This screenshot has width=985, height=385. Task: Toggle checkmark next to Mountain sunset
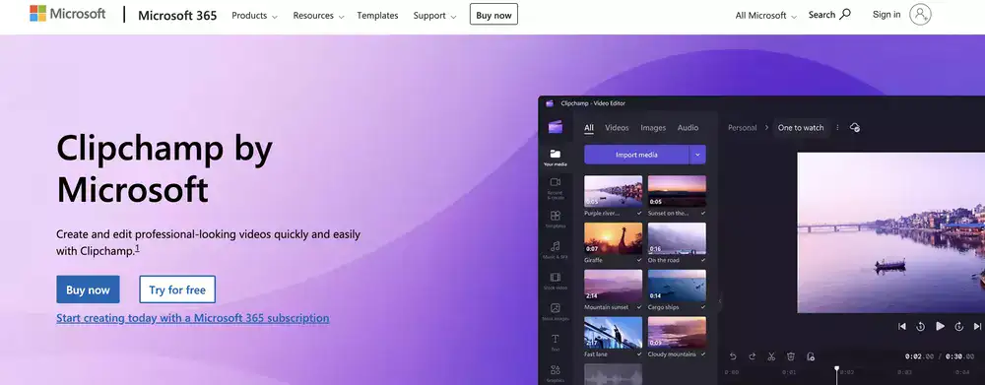[639, 307]
